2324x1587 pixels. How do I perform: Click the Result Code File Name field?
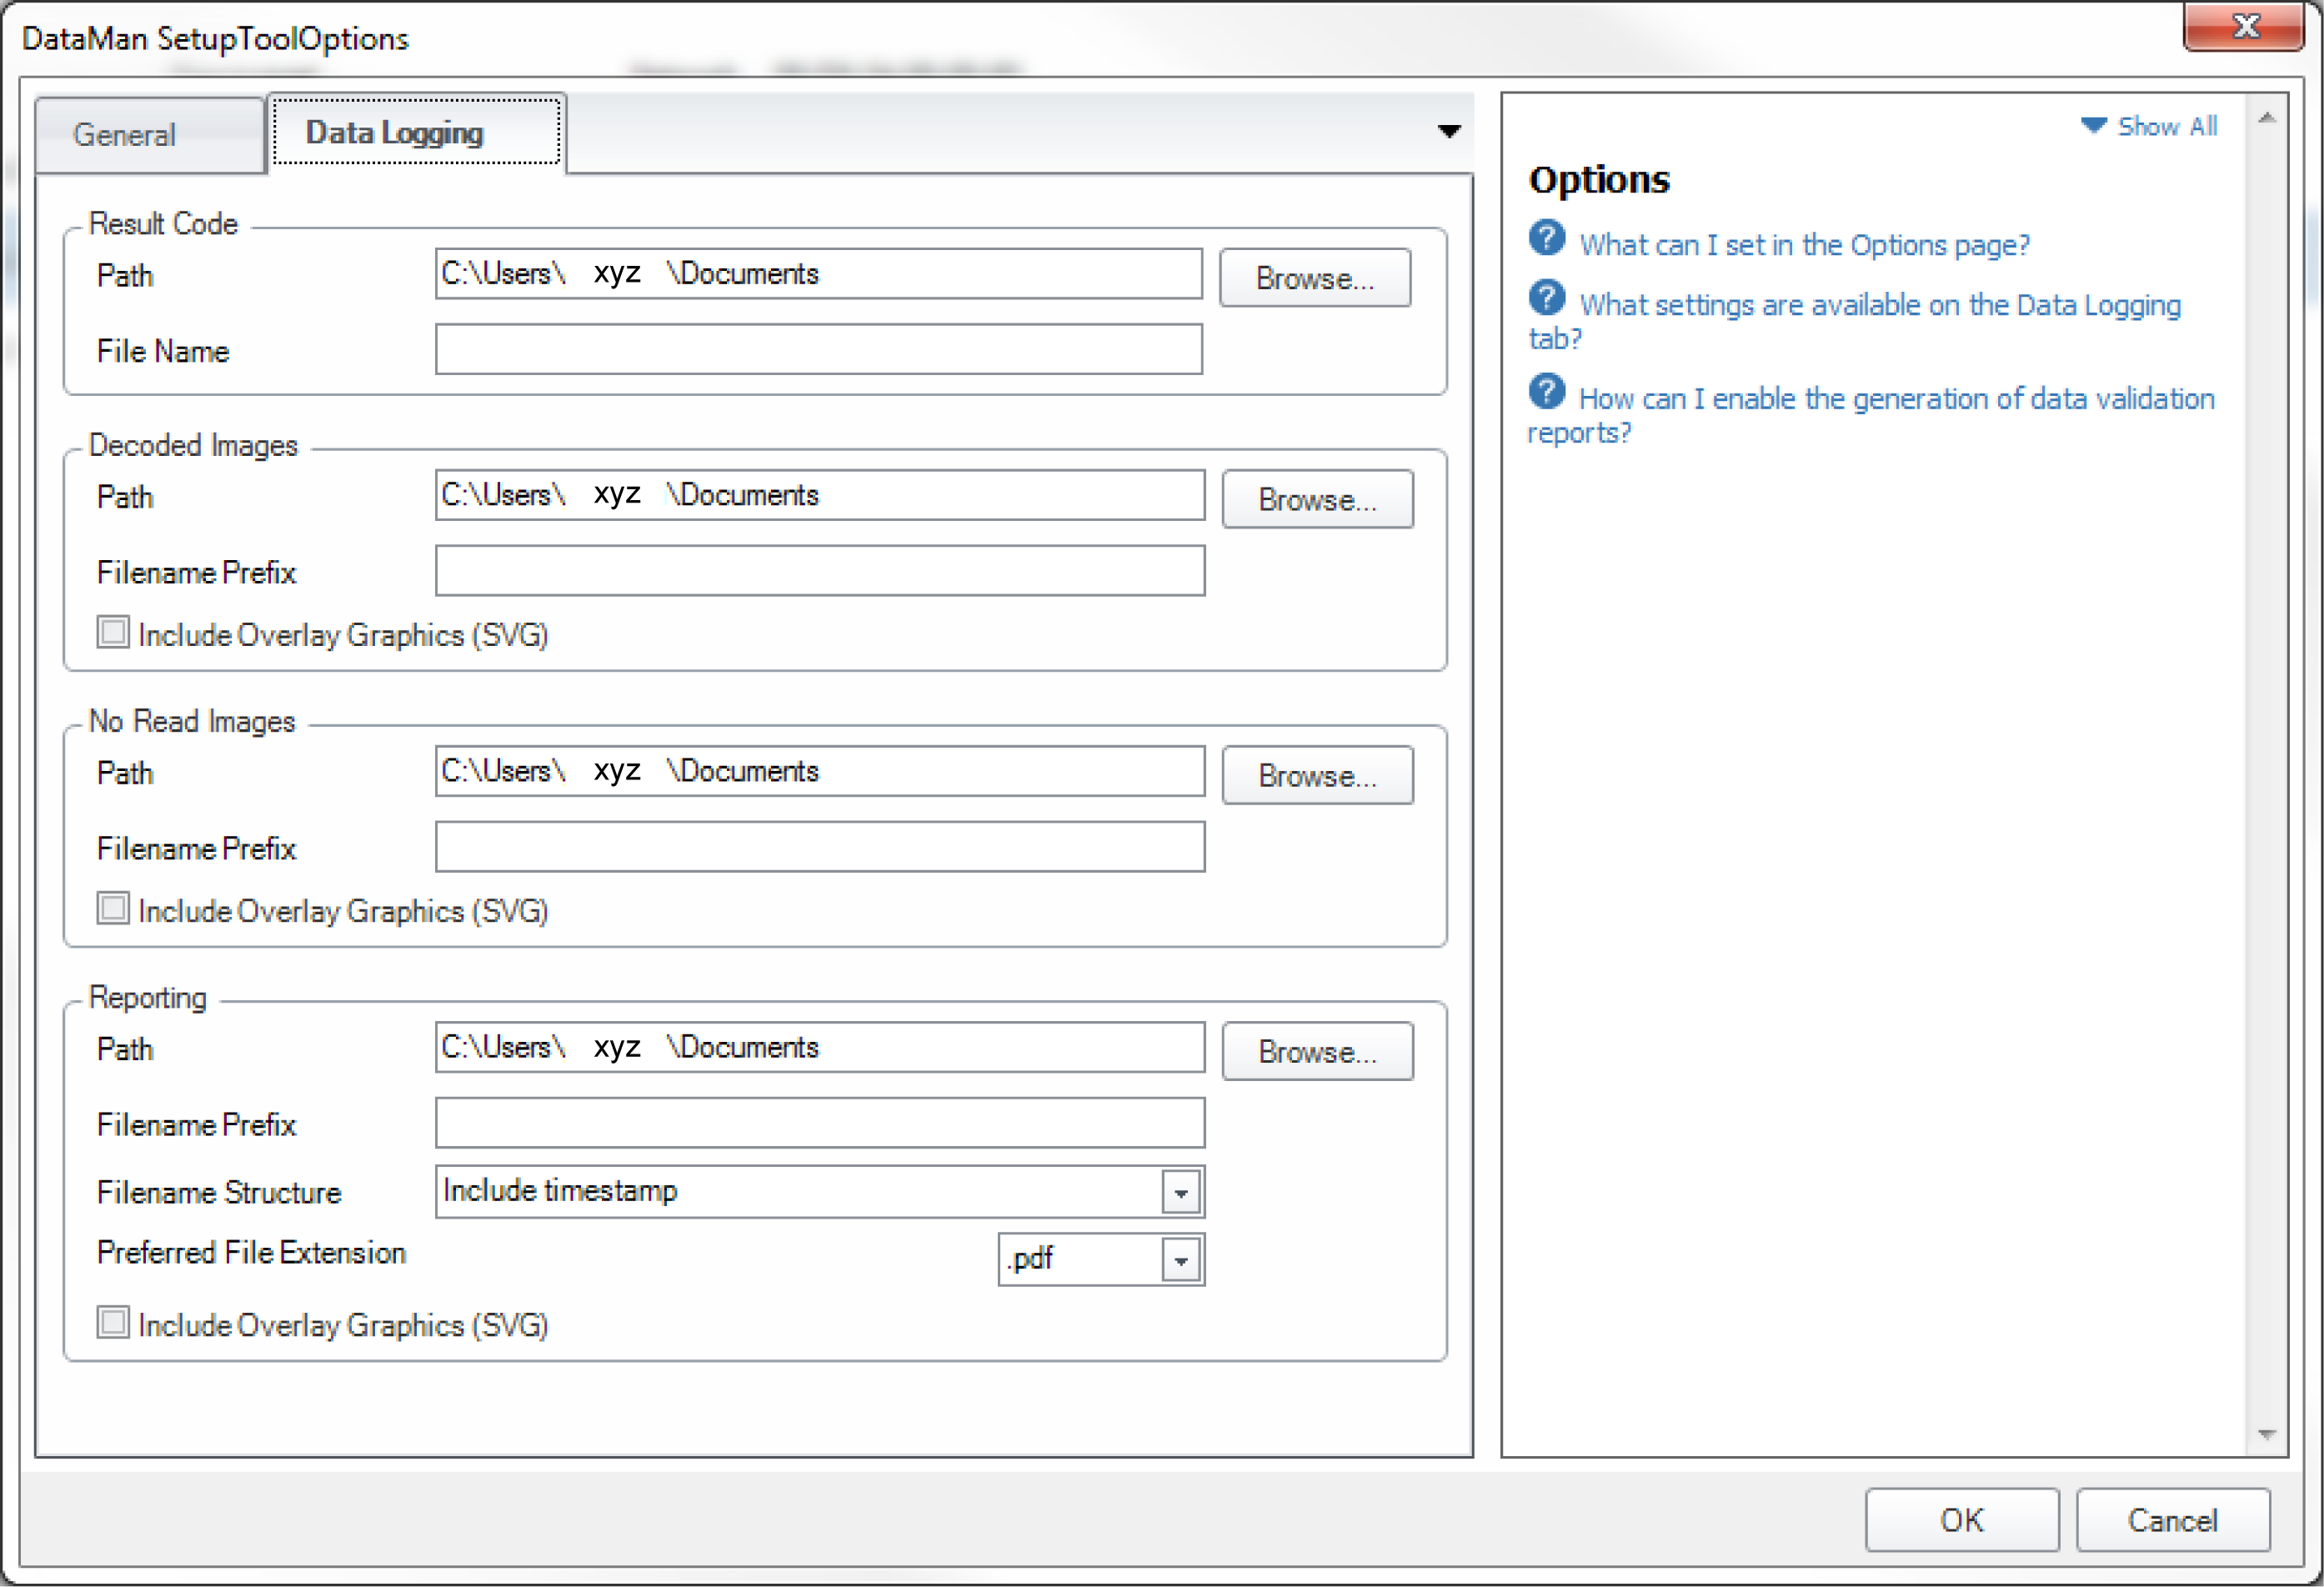pos(818,350)
